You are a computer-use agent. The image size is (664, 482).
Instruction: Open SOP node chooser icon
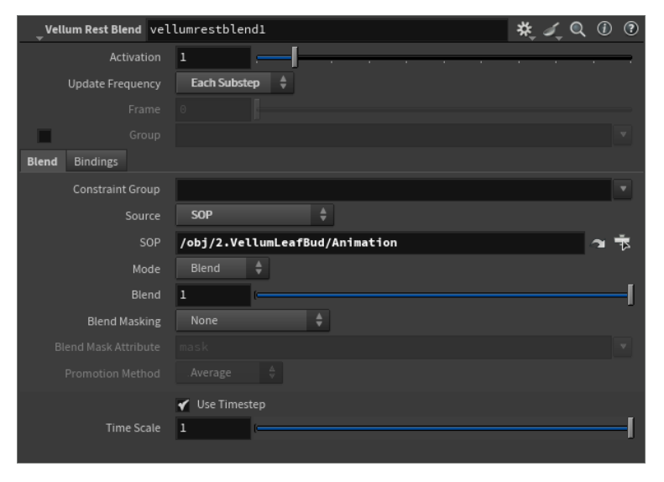tap(622, 244)
